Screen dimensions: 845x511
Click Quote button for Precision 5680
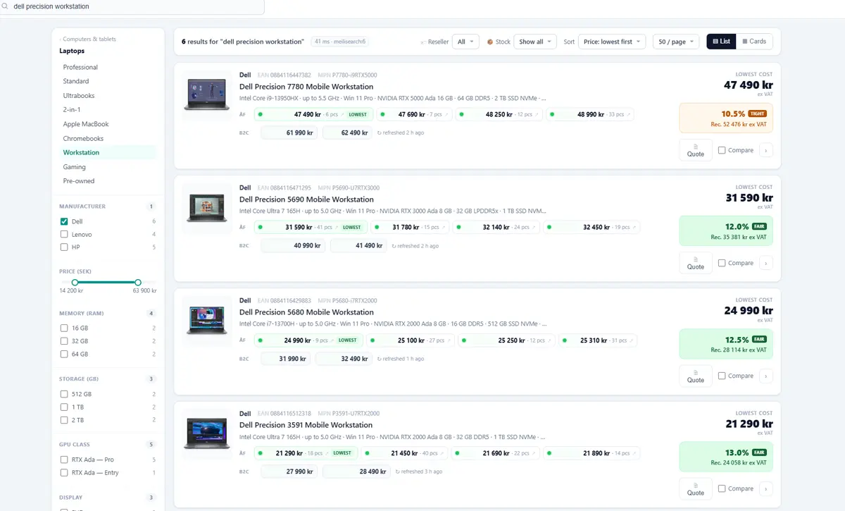pos(696,376)
